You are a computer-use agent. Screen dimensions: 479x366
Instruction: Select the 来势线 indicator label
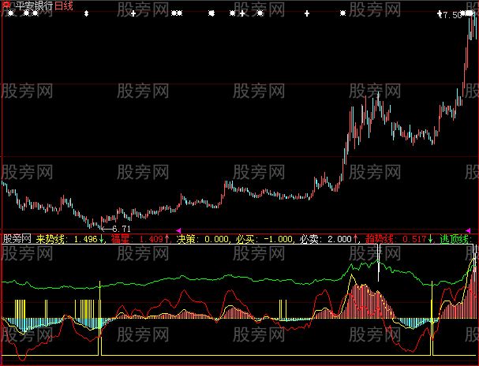click(51, 238)
